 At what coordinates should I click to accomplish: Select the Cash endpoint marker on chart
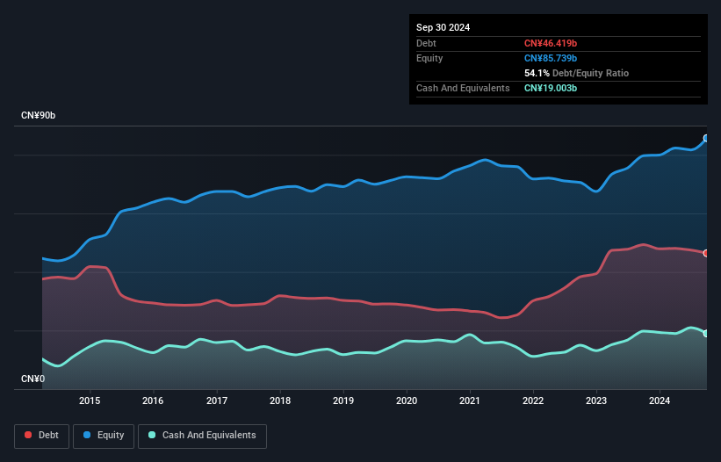click(706, 333)
